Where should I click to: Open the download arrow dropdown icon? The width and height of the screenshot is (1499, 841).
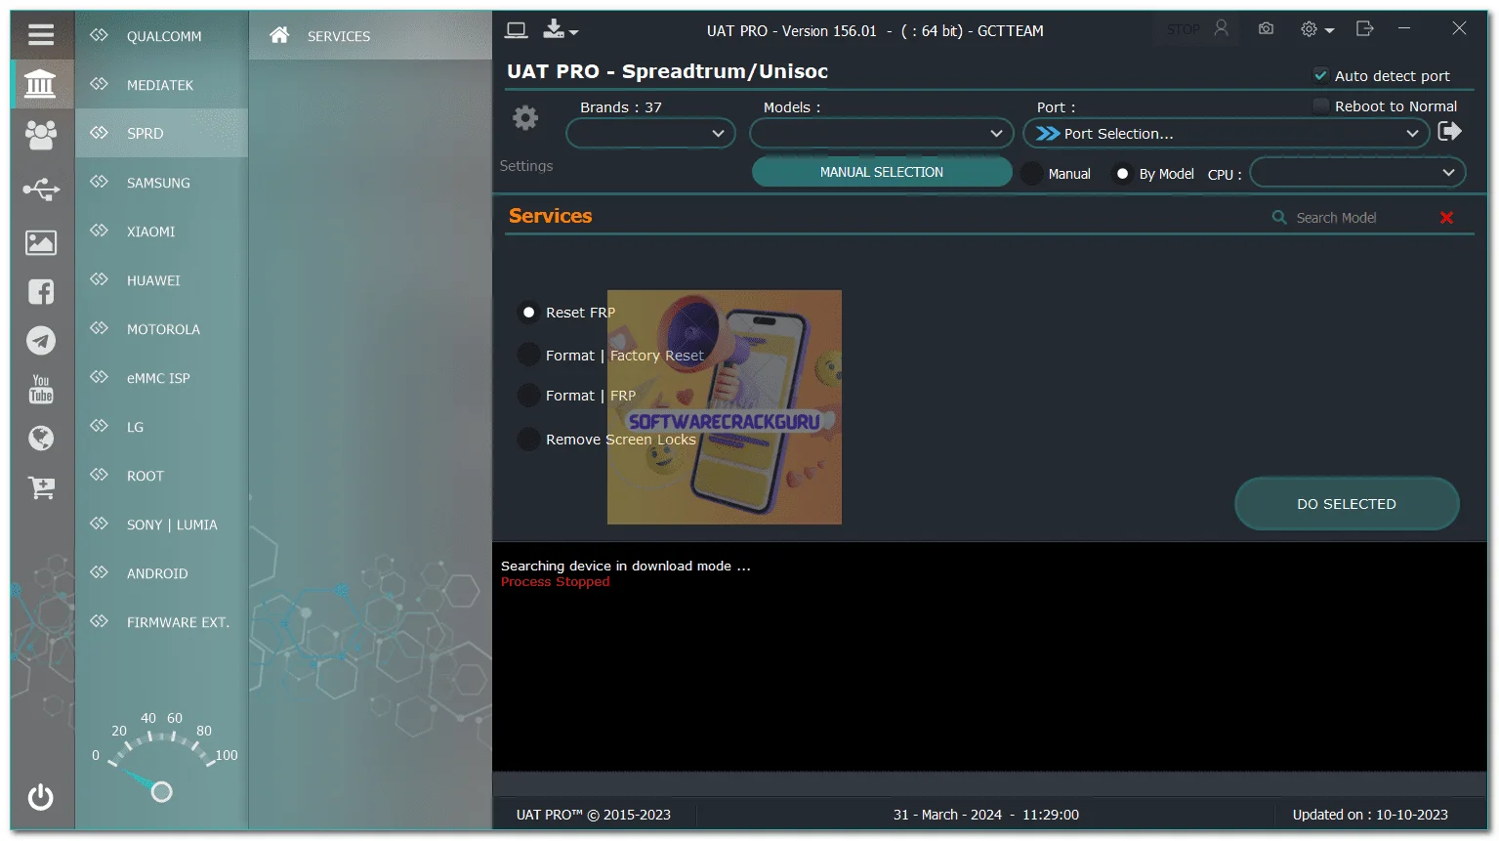point(561,29)
